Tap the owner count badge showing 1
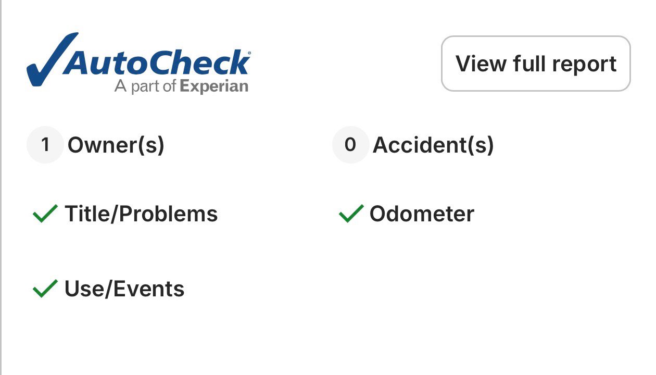 pos(45,145)
